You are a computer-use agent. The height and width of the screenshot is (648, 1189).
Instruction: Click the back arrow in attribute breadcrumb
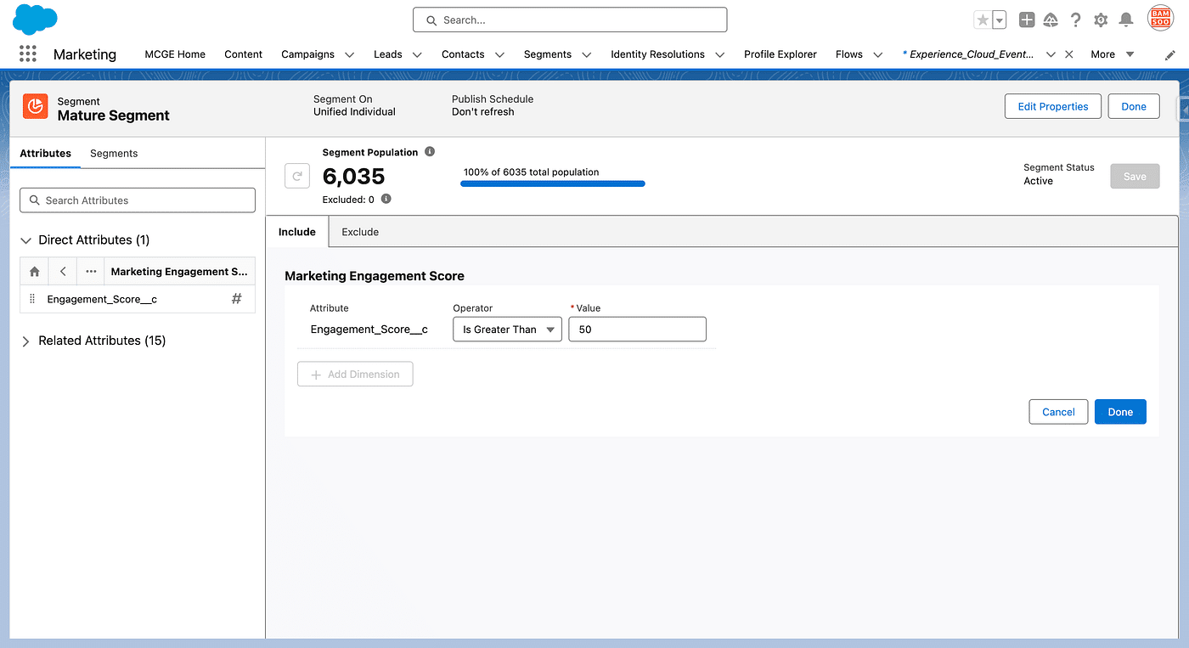[63, 272]
